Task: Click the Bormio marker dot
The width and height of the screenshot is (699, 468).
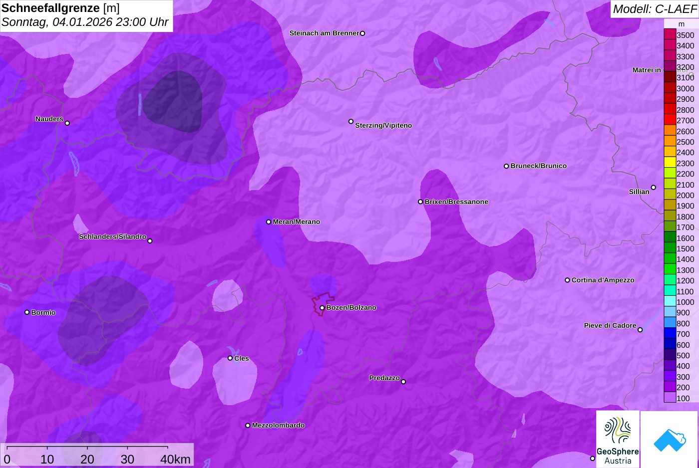Action: [27, 312]
